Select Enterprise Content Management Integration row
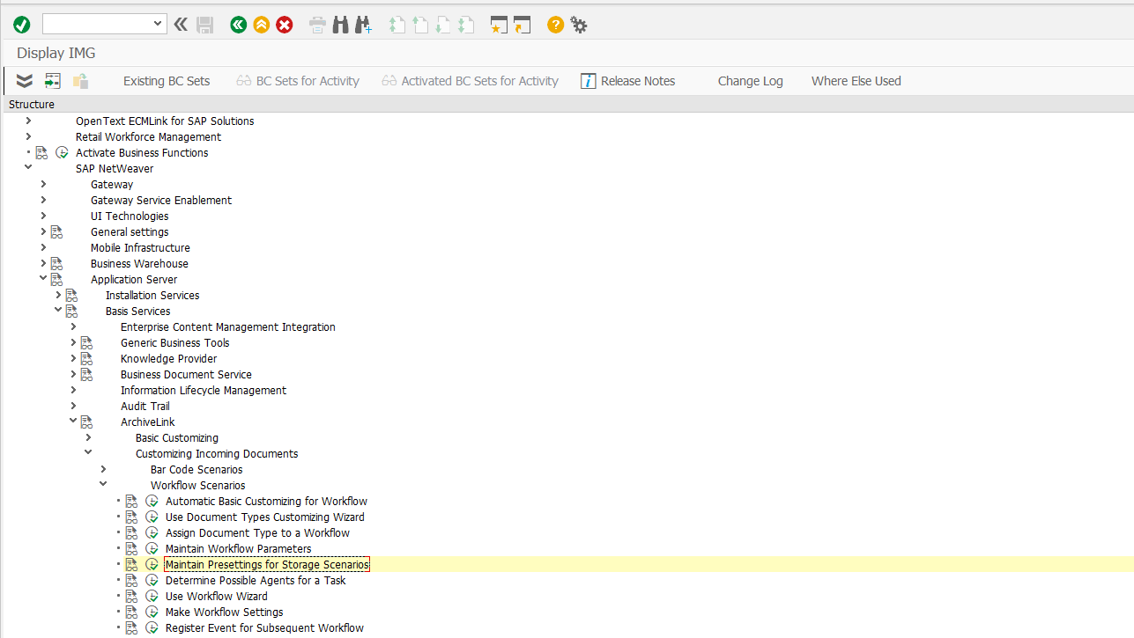 click(228, 327)
